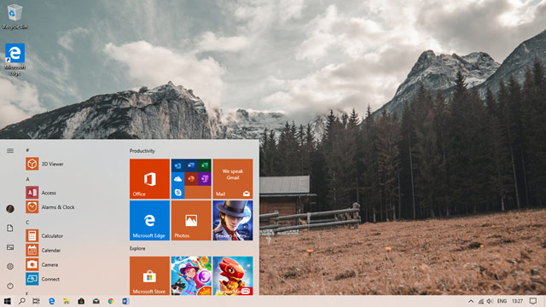The image size is (546, 307).
Task: Expand the Office apps folder tile
Action: [191, 179]
